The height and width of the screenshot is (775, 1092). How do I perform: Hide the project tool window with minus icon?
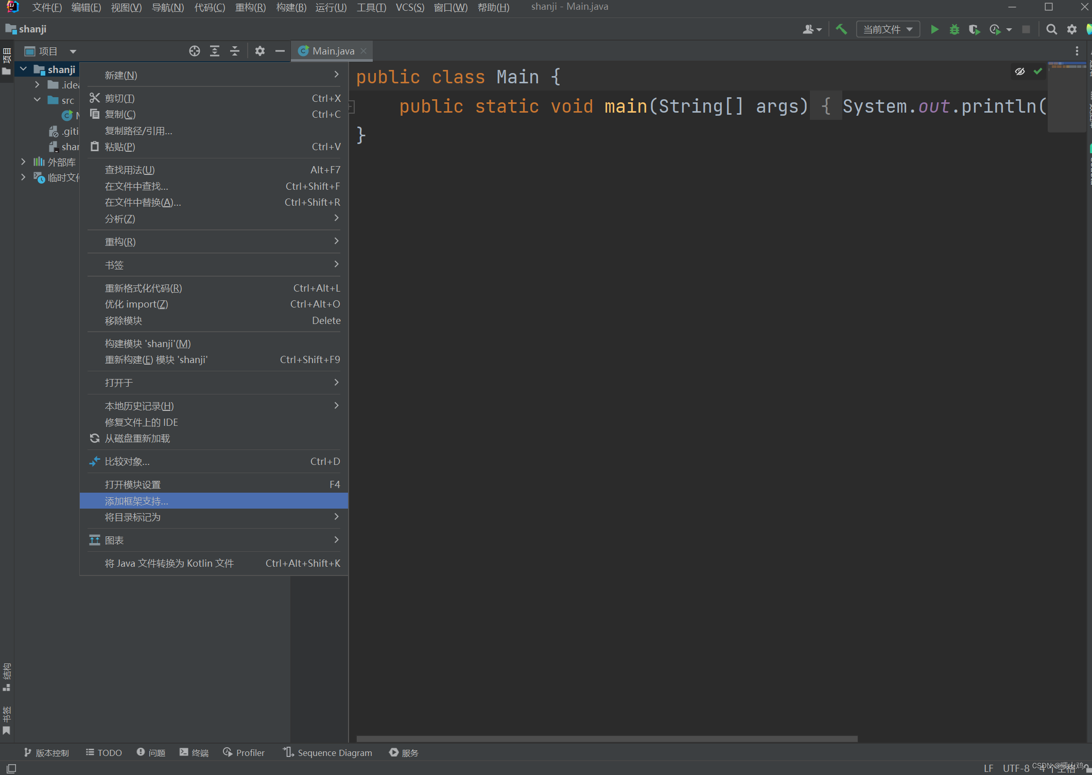[x=280, y=51]
